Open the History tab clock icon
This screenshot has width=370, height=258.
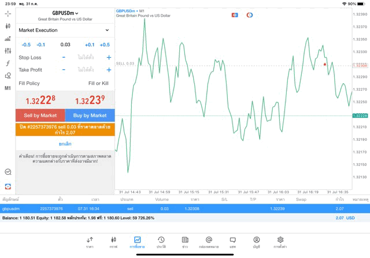[x=161, y=242]
